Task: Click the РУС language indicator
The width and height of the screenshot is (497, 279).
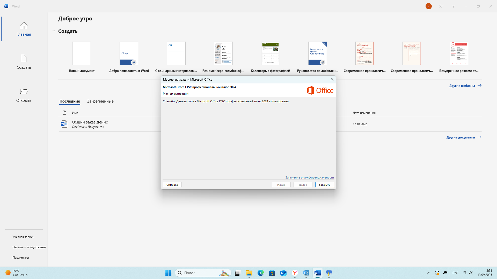Action: click(x=455, y=273)
